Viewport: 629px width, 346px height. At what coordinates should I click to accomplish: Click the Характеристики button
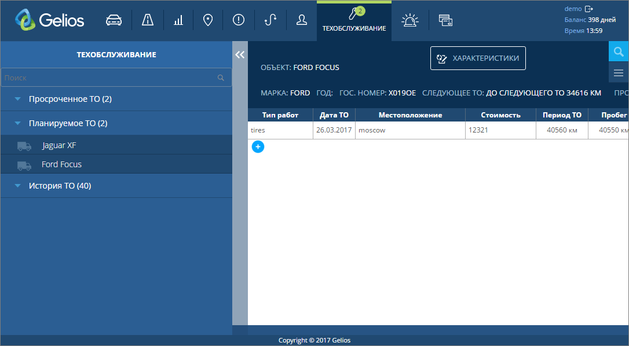(x=478, y=58)
